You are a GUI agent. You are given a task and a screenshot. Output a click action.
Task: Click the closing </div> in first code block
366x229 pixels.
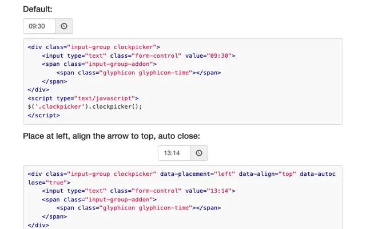[38, 90]
